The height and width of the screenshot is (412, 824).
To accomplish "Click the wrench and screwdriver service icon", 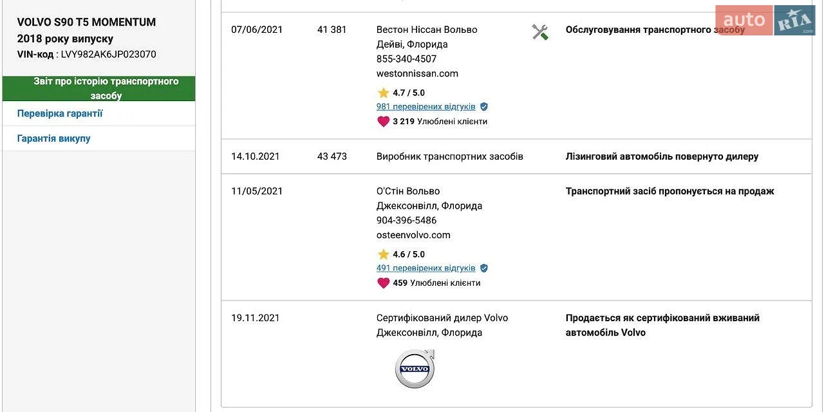I will coord(540,32).
